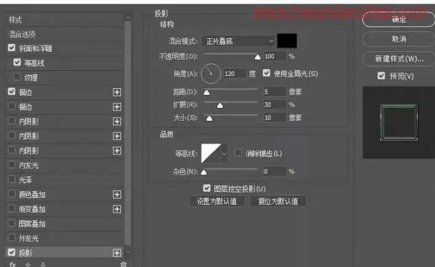Screen dimensions: 435x267
Task: Open the 等高线 contour picker arrow
Action: click(224, 154)
